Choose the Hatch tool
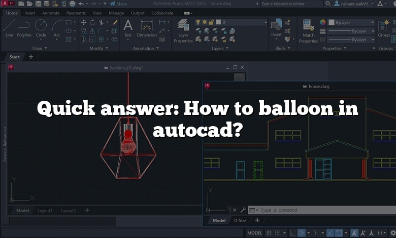 pyautogui.click(x=69, y=39)
